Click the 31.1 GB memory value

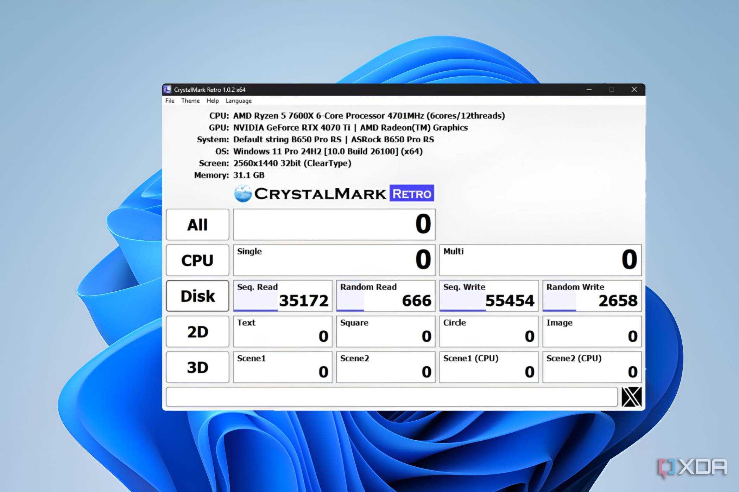[249, 175]
